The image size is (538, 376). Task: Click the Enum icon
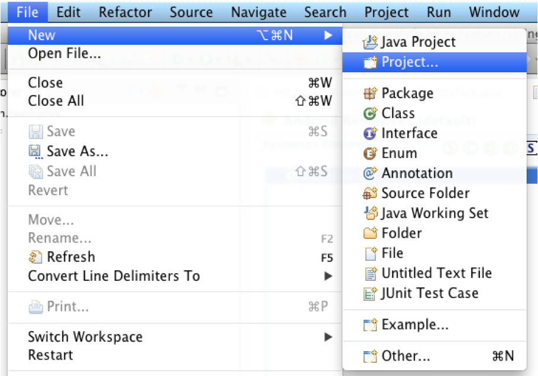(370, 154)
